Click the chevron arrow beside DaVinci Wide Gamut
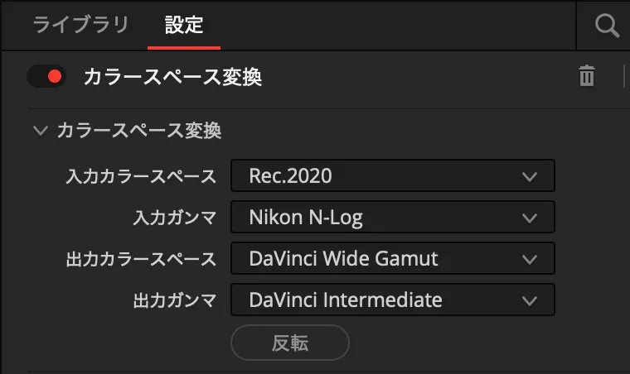Viewport: 630px width, 374px height. (x=531, y=259)
